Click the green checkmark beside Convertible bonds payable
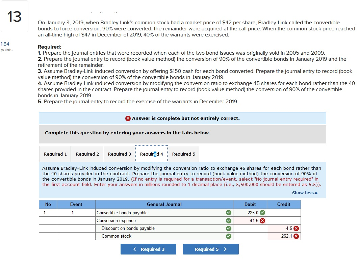The height and width of the screenshot is (268, 358). tap(228, 212)
